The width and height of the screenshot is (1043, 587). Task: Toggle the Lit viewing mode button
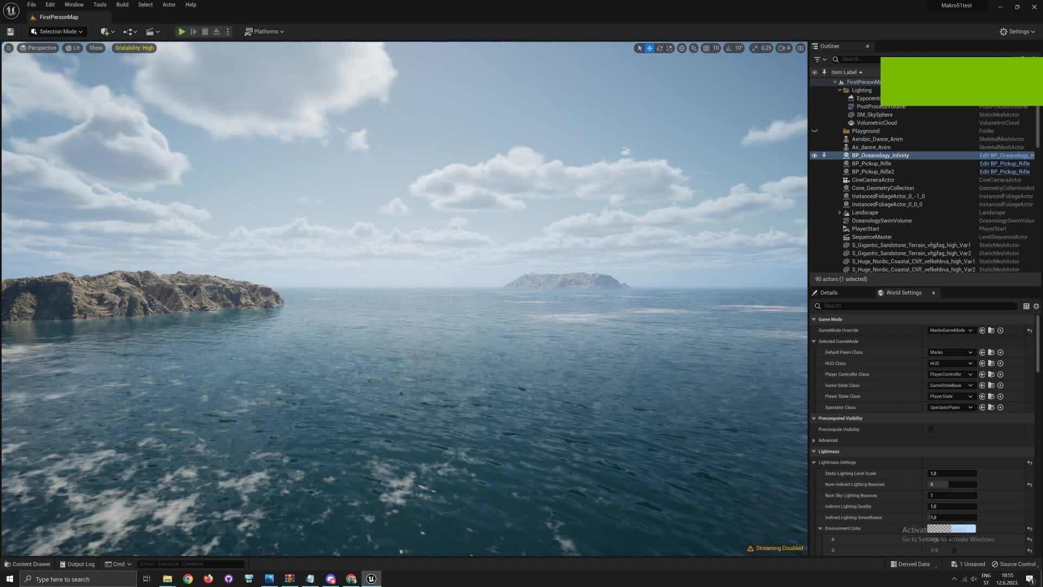click(72, 48)
